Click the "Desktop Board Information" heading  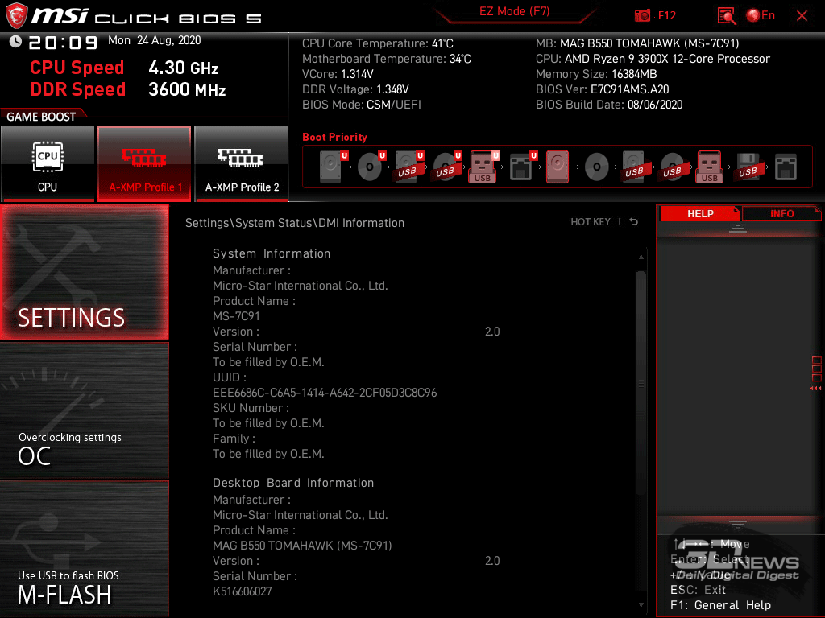[293, 483]
